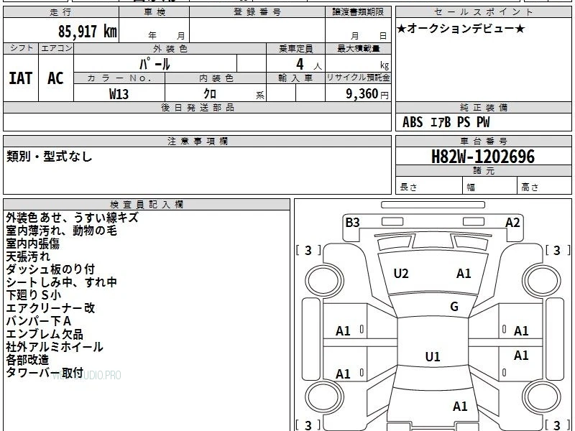Select the "★オークションデビュー★" sales point text
Viewport: 575px width, 431px height.
pos(461,29)
